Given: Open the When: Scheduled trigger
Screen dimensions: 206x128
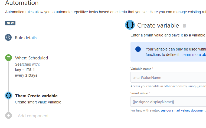Looking at the screenshot, I should point(31,58).
